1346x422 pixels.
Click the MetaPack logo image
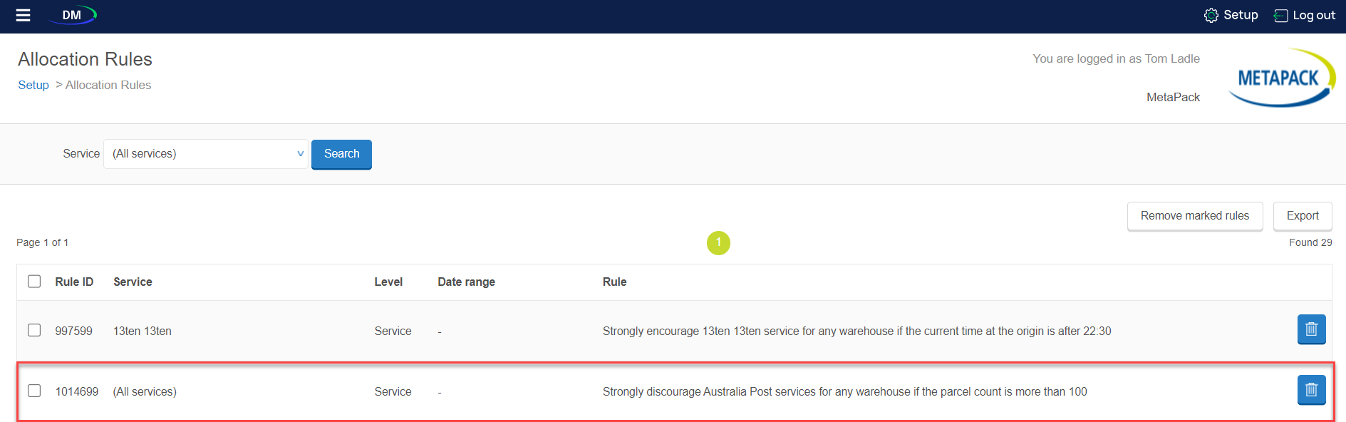[1282, 78]
